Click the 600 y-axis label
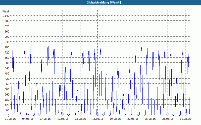The height and width of the screenshot is (125, 201). tap(7, 63)
